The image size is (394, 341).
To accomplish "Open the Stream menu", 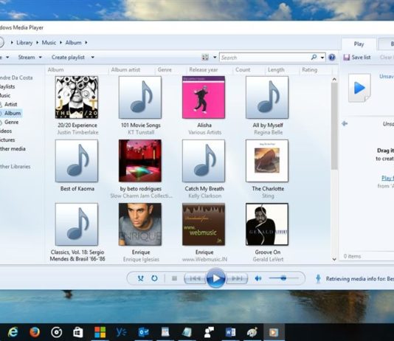I will click(30, 58).
